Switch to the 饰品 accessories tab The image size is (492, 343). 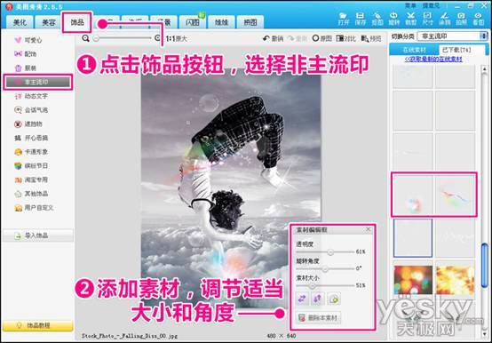point(77,22)
